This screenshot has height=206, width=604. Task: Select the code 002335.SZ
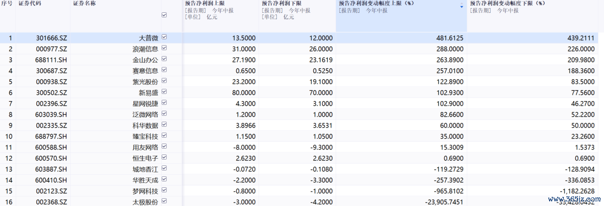click(x=51, y=125)
